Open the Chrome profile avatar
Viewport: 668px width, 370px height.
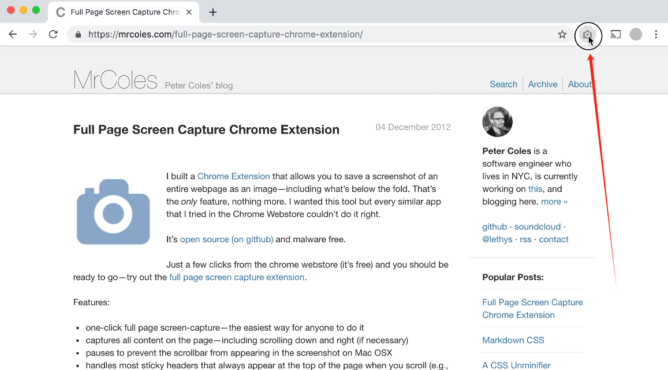(x=636, y=34)
